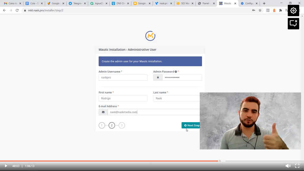Toggle fullscreen mode for the video

click(297, 166)
